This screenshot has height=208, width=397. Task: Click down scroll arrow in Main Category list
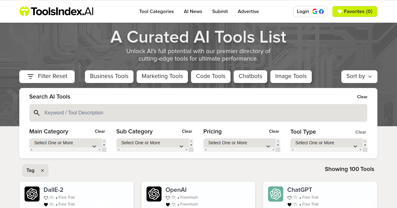click(104, 145)
